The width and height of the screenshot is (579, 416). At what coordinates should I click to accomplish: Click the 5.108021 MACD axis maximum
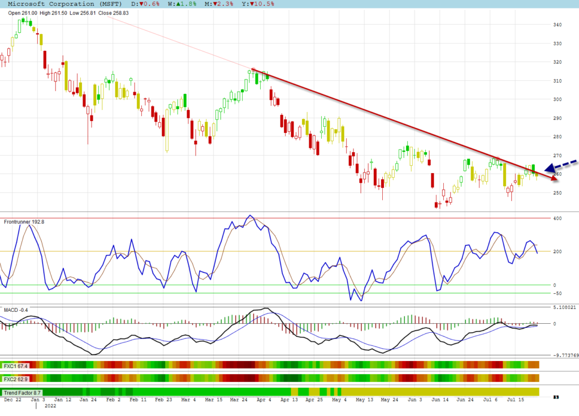pos(565,307)
